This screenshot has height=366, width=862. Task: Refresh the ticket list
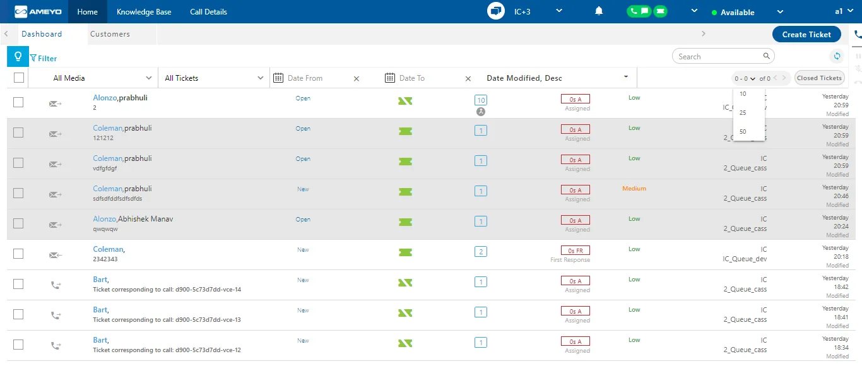pos(837,56)
